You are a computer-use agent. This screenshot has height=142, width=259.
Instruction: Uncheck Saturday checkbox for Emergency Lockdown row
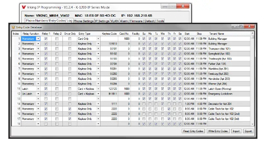point(180,94)
